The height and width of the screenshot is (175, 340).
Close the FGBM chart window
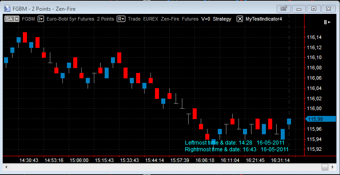click(329, 9)
